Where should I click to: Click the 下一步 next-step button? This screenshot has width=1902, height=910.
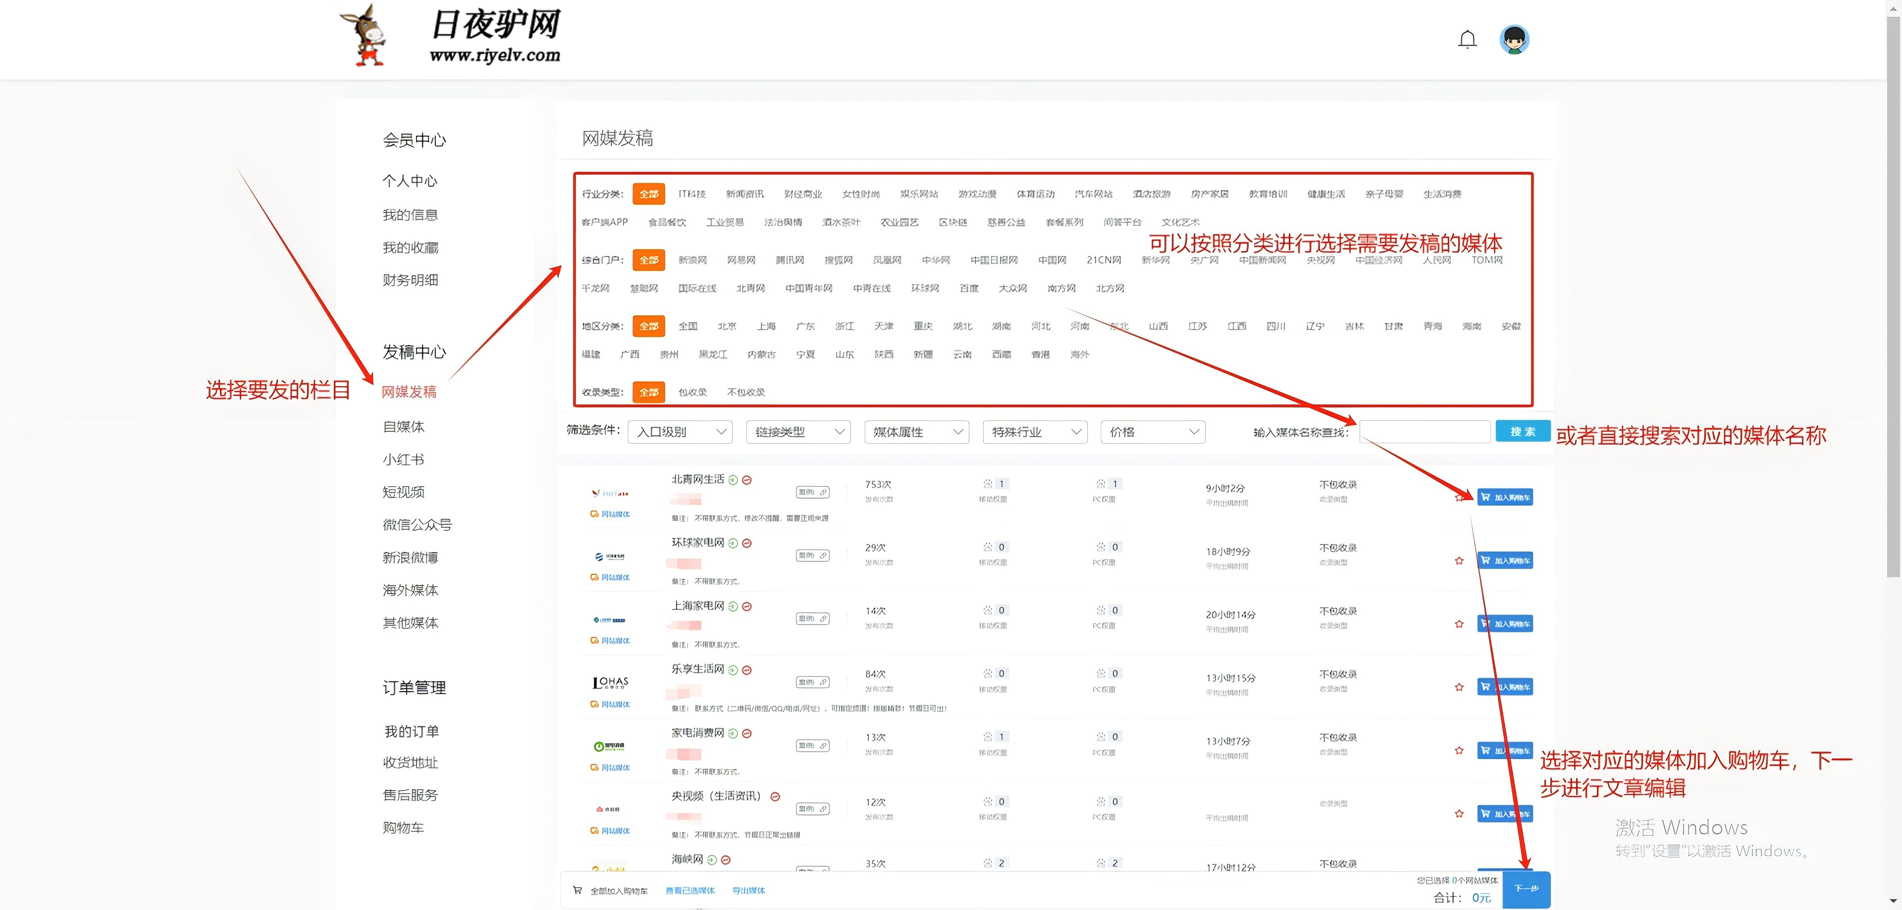point(1526,889)
